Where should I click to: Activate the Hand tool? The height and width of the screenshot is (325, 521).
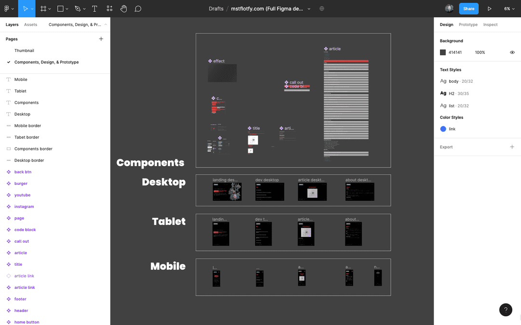pyautogui.click(x=123, y=8)
